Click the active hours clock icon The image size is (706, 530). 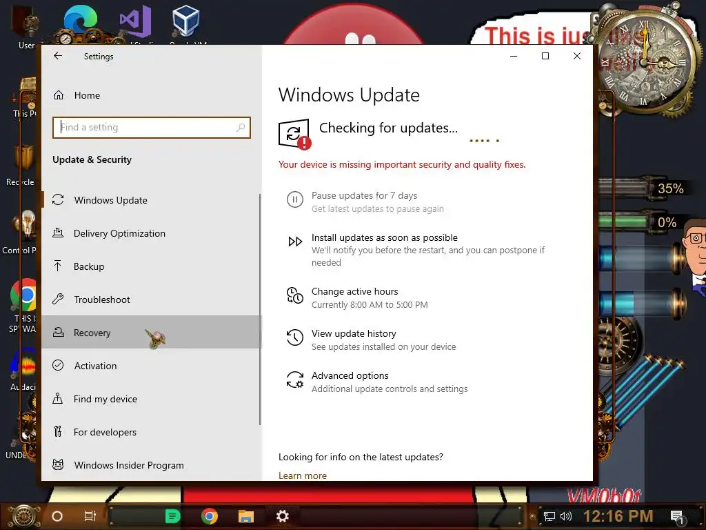point(295,295)
